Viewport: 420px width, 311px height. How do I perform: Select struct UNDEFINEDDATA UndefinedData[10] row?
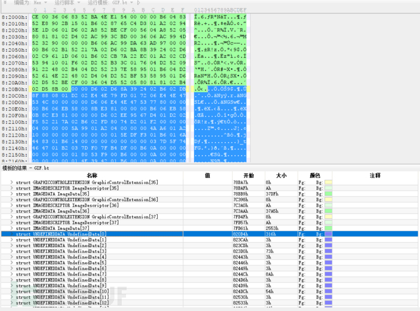pyautogui.click(x=209, y=291)
